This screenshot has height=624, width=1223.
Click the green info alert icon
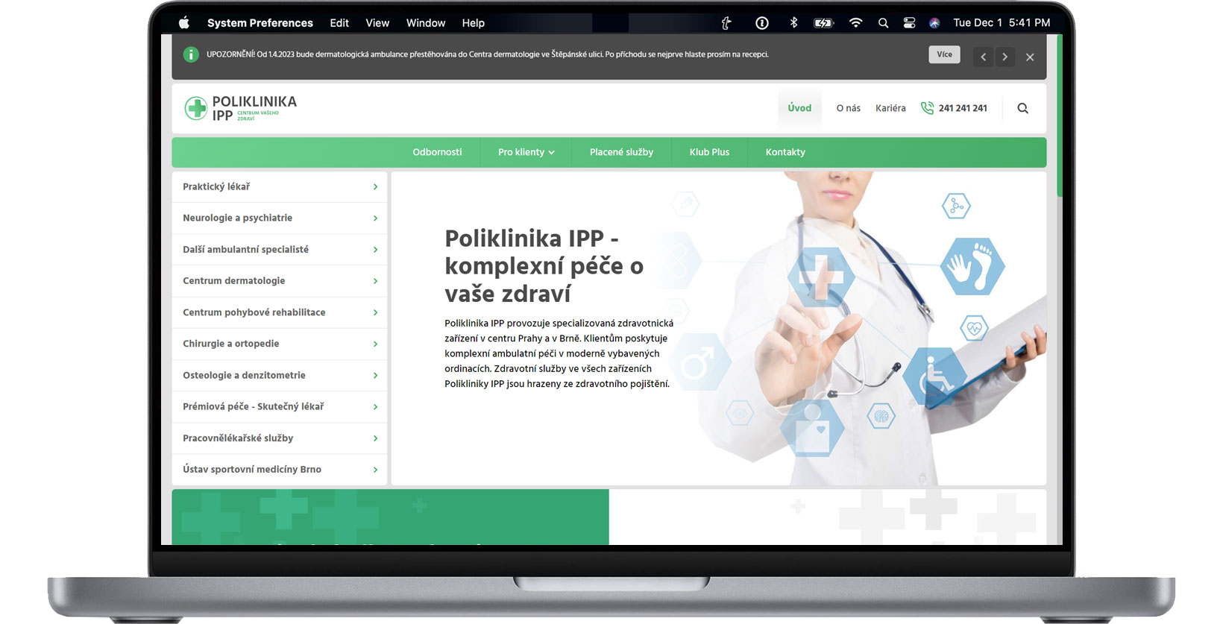coord(191,54)
